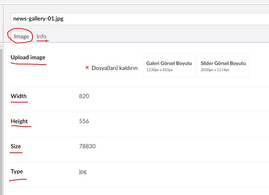Click the Upload image label
269x195 pixels.
pos(28,57)
